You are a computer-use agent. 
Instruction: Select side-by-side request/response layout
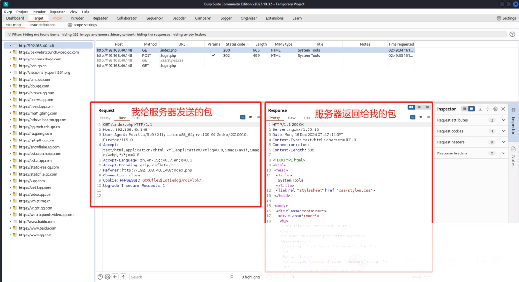click(411, 107)
